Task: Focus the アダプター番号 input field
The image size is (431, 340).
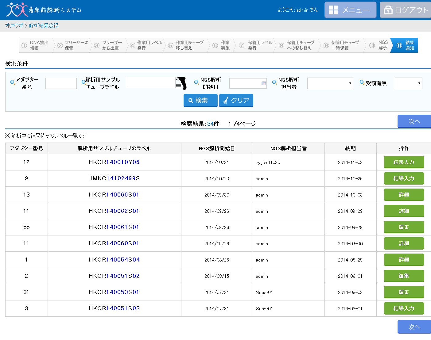Action: 61,83
